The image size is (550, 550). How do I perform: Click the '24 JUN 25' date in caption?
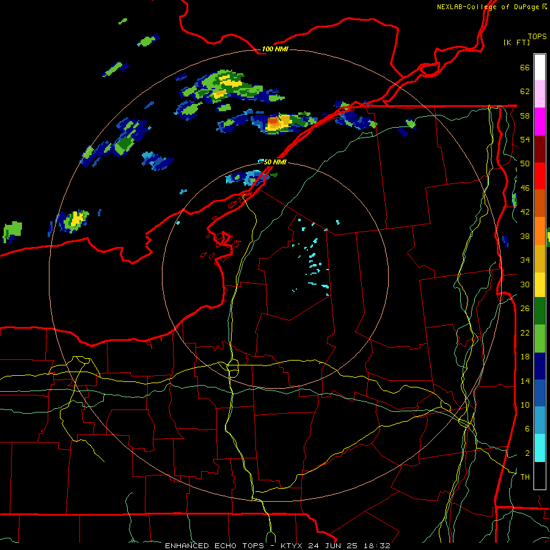pyautogui.click(x=333, y=546)
